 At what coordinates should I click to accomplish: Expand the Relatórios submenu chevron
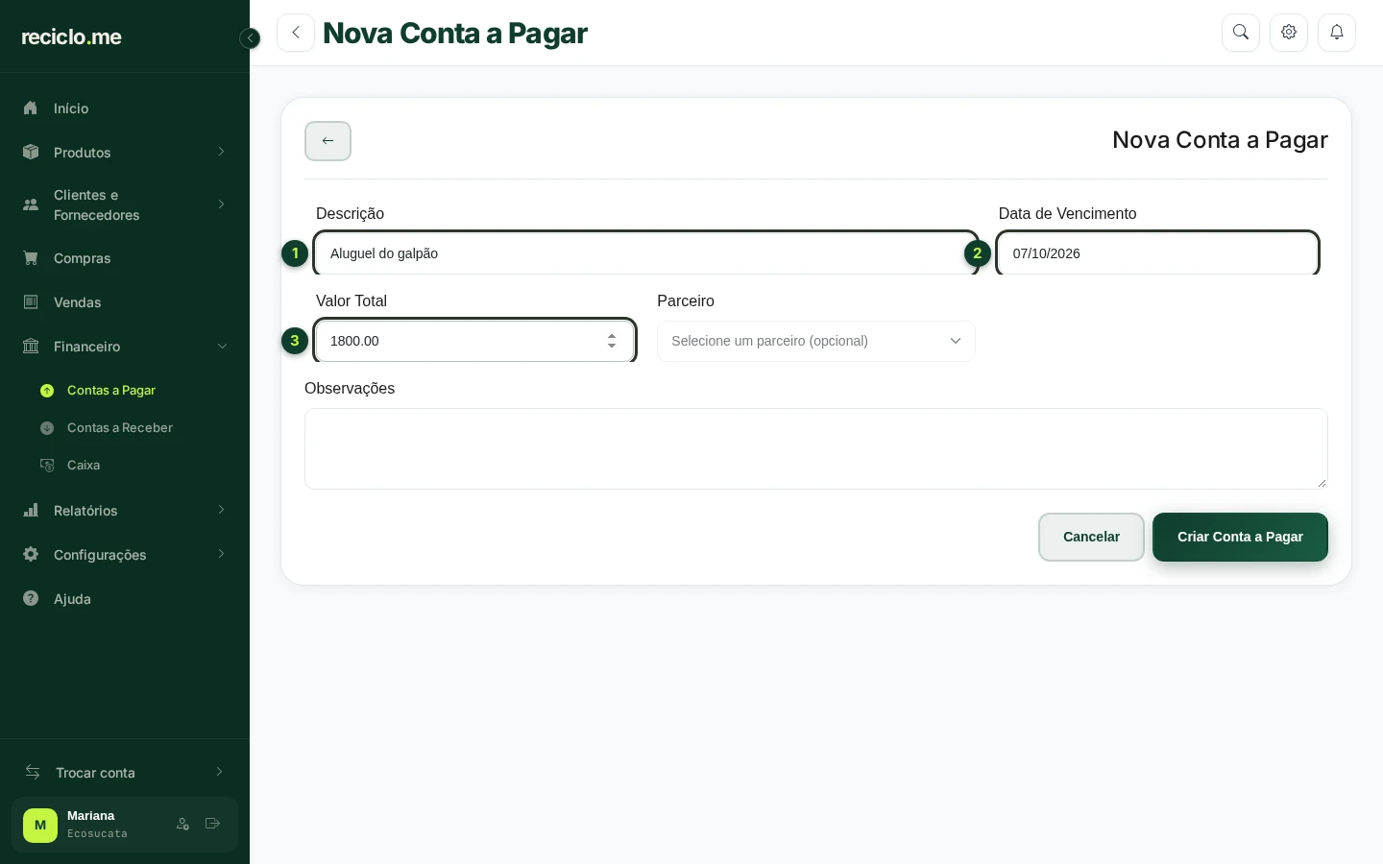pos(221,510)
